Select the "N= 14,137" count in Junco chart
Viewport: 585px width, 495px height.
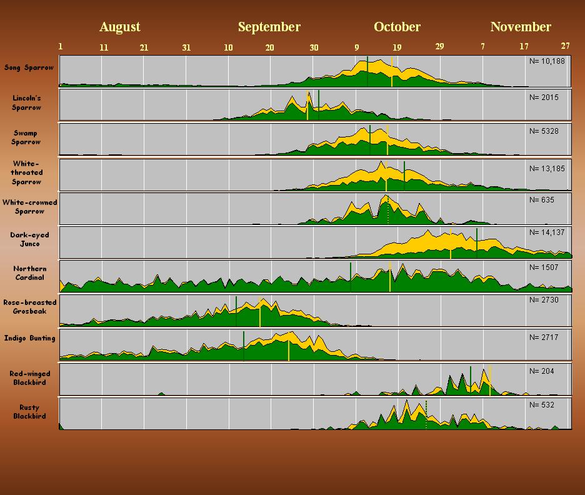tap(546, 232)
